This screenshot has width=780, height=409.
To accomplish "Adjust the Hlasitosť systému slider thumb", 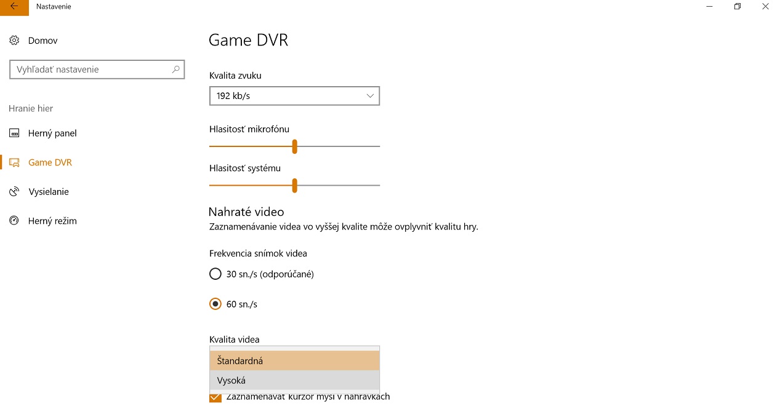I will click(295, 185).
